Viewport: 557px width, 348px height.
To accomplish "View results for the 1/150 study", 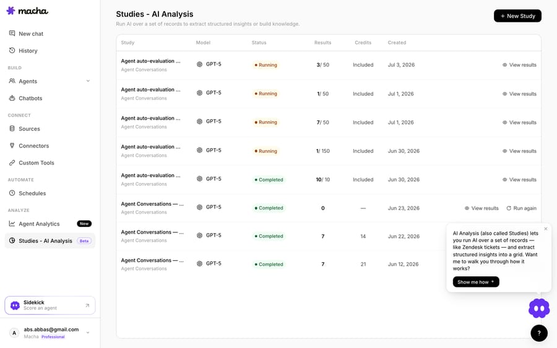I will point(519,151).
